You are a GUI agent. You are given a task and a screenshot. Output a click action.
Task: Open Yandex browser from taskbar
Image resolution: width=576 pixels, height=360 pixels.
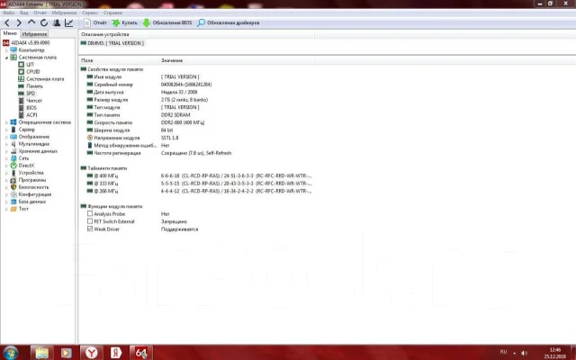click(92, 353)
